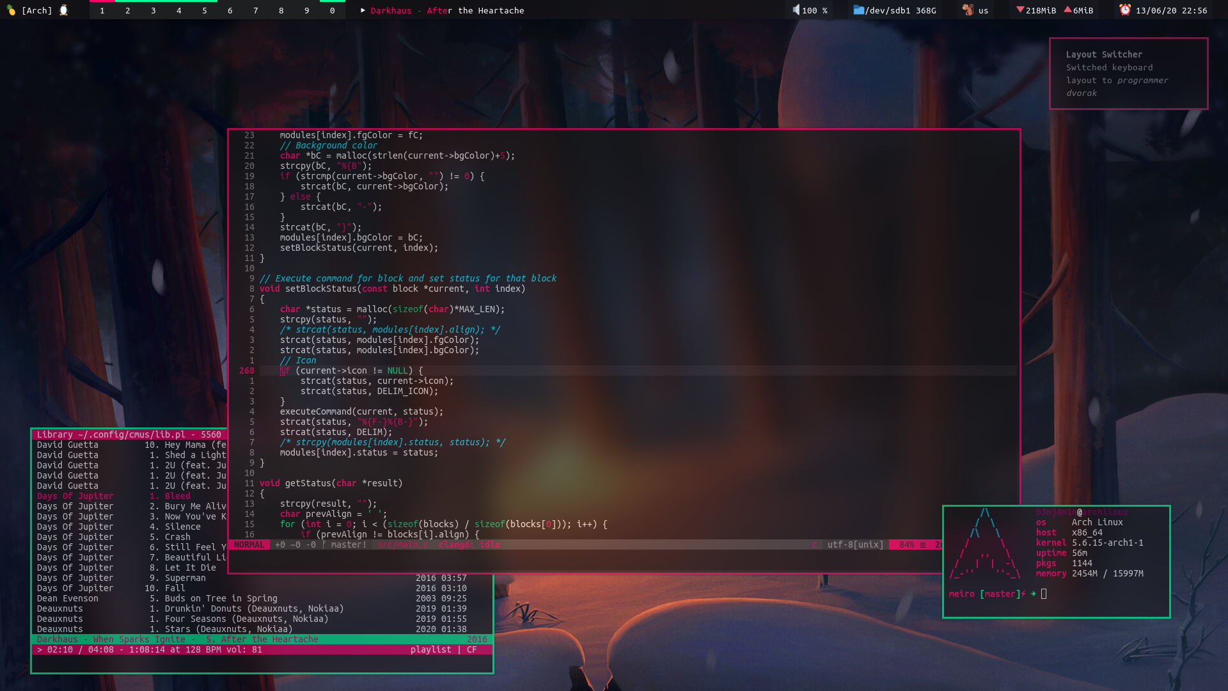Dismiss the Layout Switcher notification

[1128, 74]
